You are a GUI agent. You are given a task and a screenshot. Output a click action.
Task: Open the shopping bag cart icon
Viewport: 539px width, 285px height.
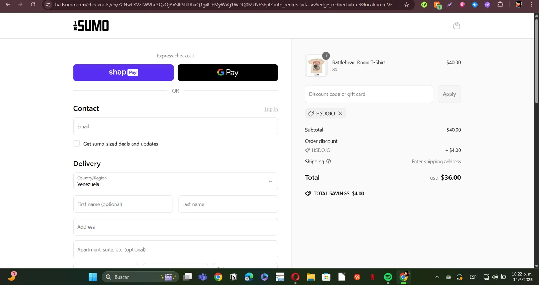point(457,25)
